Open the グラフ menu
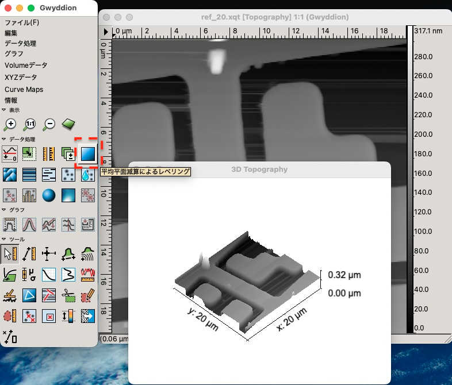Image resolution: width=452 pixels, height=385 pixels. [14, 54]
